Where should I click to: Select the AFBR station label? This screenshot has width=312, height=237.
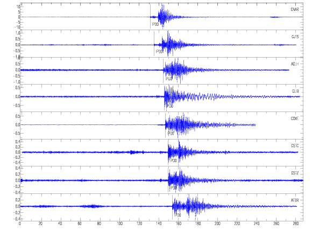295,200
